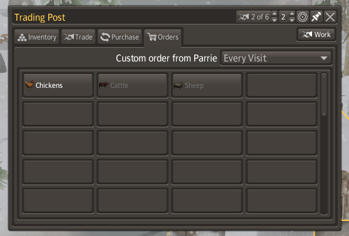349x236 pixels.
Task: Switch to the Inventory tab
Action: (37, 37)
